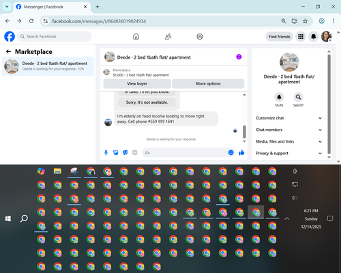The height and width of the screenshot is (273, 341).
Task: Select the Messenger | Facebook browser tab
Action: pyautogui.click(x=52, y=7)
